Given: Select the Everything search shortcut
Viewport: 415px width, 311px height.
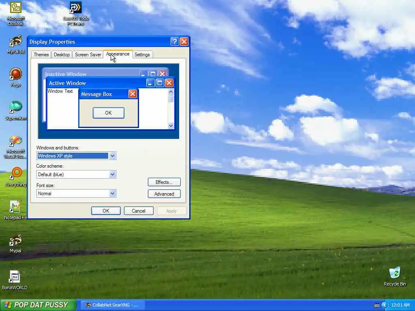Looking at the screenshot, I should click(x=16, y=177).
